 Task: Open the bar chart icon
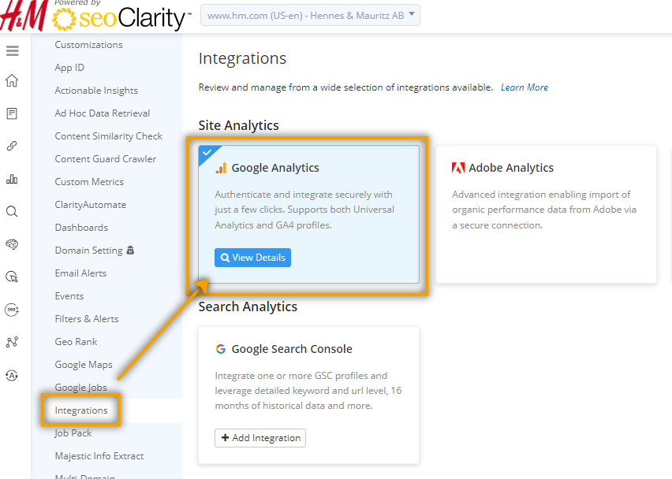12,179
